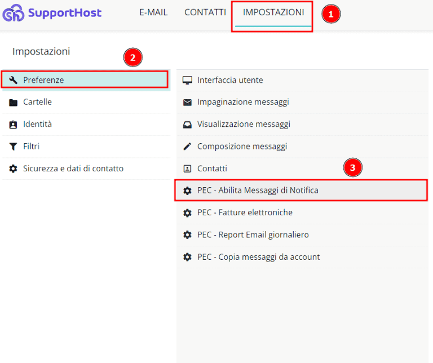This screenshot has height=363, width=433.
Task: Switch to the CONTATTI tab
Action: 205,12
